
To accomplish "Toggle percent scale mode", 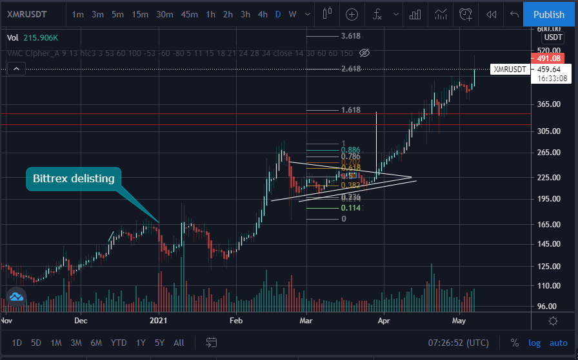I will click(x=514, y=343).
